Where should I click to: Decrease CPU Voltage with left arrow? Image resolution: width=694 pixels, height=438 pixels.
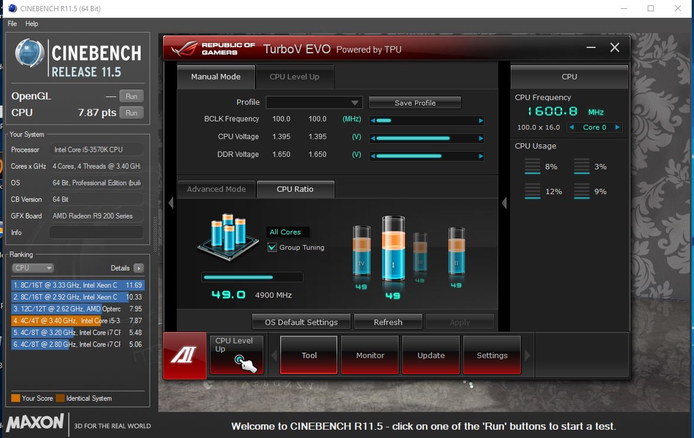(373, 138)
